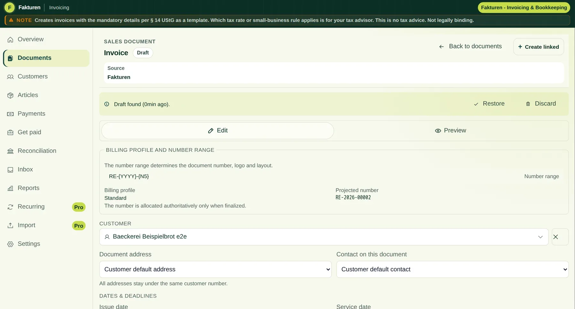Click the Recurring arrows icon
Screen dimensions: 575x309
pyautogui.click(x=10, y=207)
